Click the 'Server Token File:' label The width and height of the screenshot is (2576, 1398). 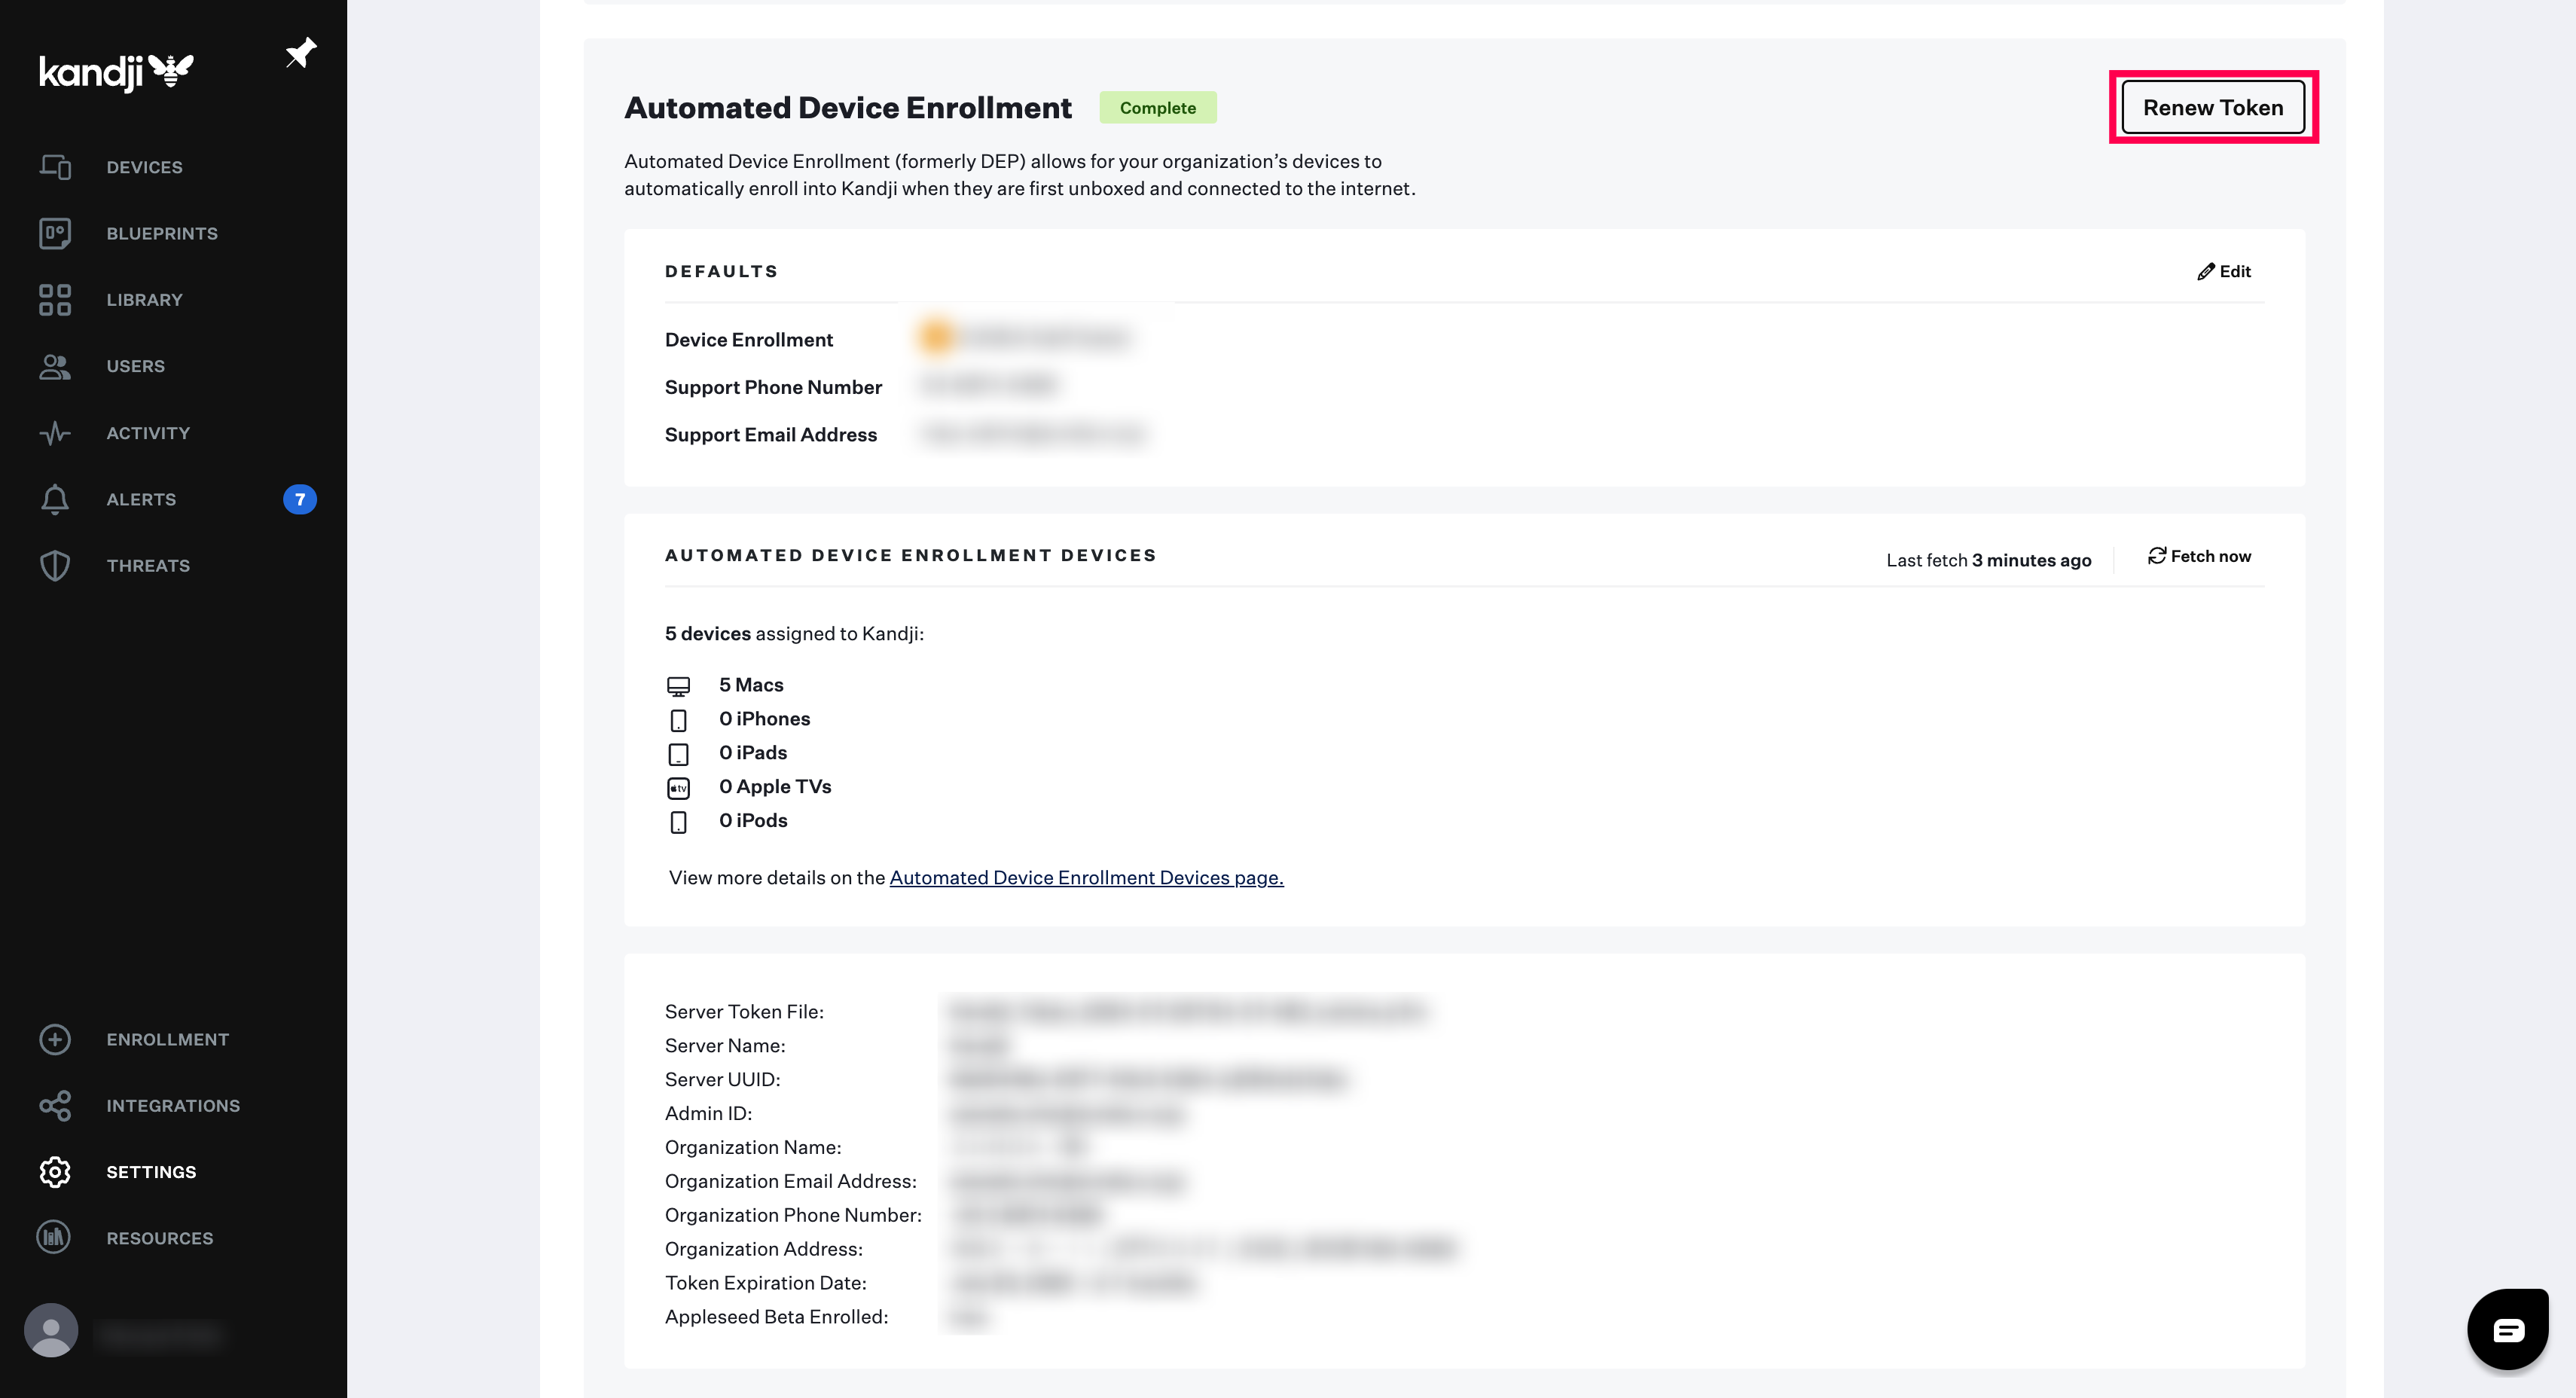(x=744, y=1012)
